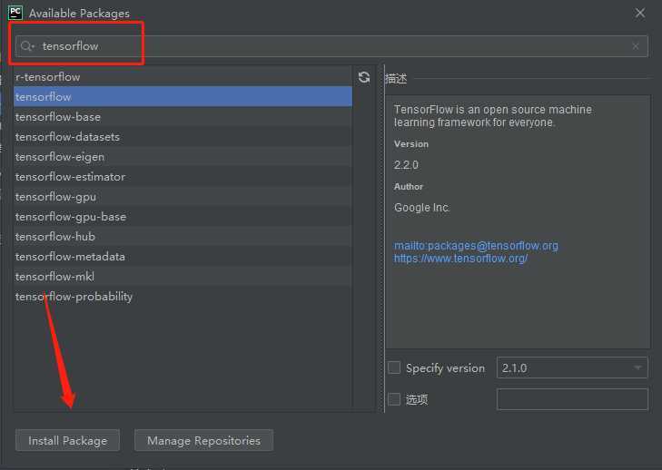This screenshot has height=470, width=662.
Task: Pick tensorflow-eigen from the list
Action: coord(183,157)
